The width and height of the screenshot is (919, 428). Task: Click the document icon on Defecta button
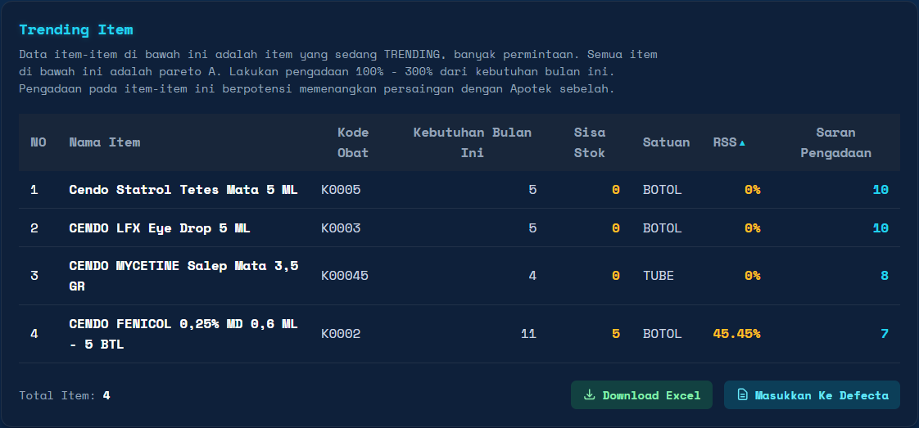tap(742, 395)
